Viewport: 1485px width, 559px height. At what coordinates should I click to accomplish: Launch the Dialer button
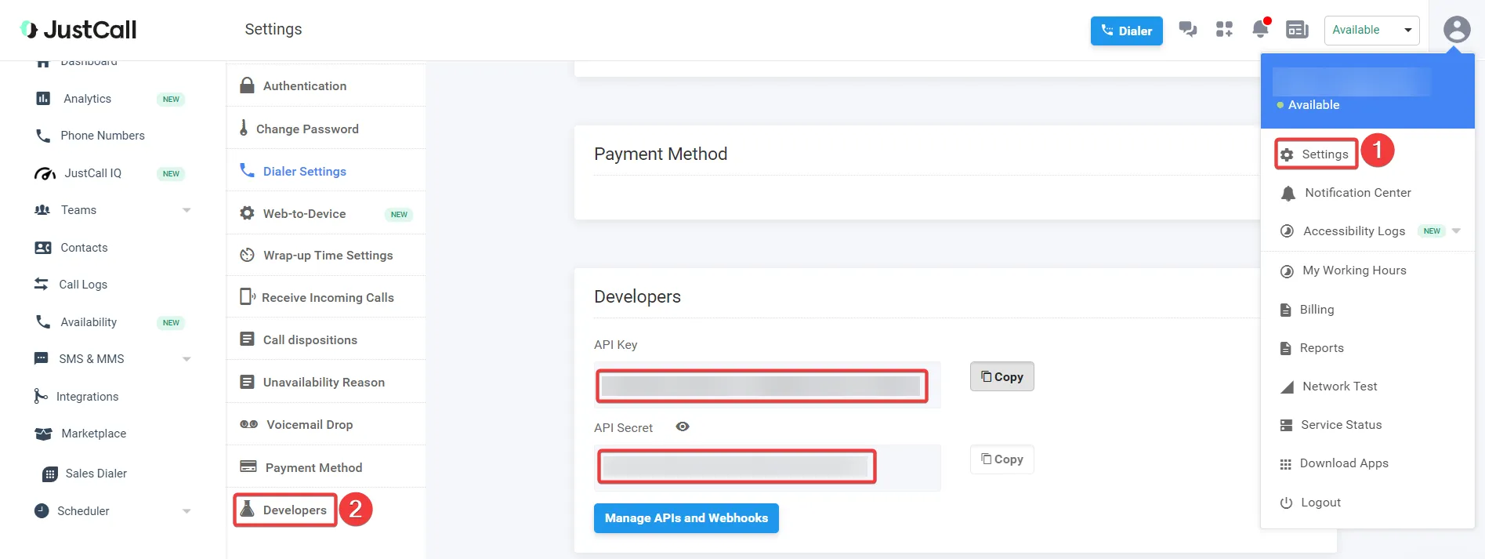pos(1126,31)
